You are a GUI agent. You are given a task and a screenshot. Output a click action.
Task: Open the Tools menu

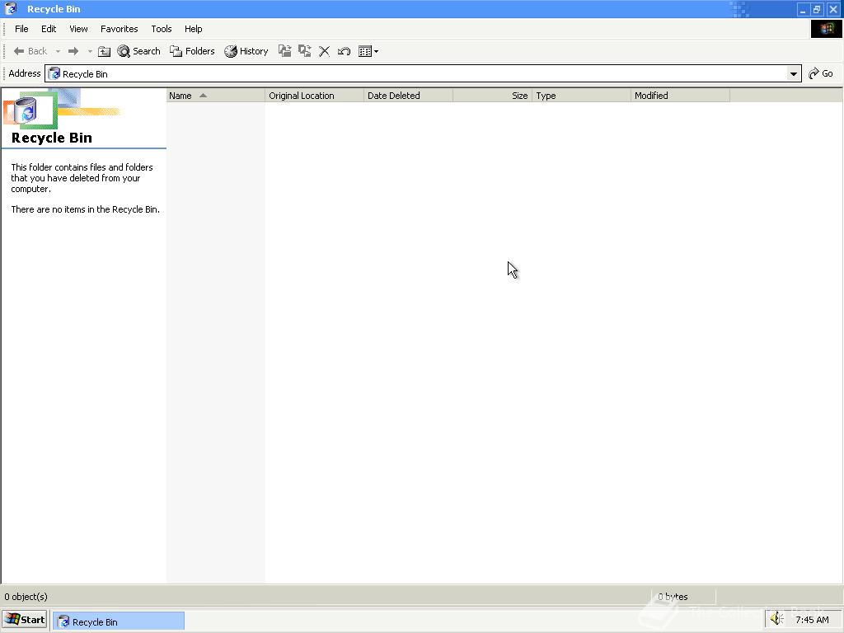click(162, 29)
